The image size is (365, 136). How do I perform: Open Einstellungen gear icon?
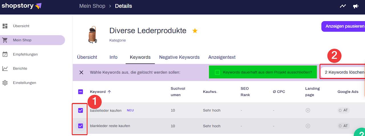[x=5, y=83]
